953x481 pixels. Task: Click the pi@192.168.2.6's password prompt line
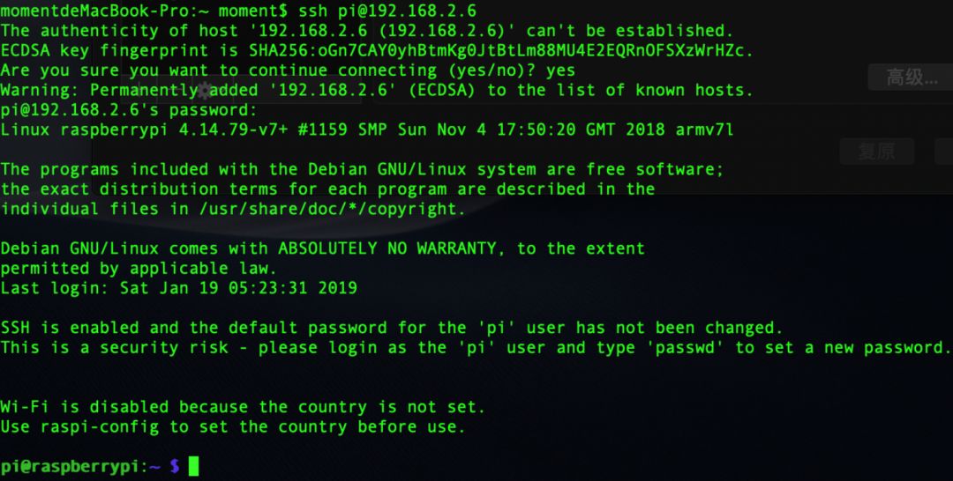pos(129,110)
